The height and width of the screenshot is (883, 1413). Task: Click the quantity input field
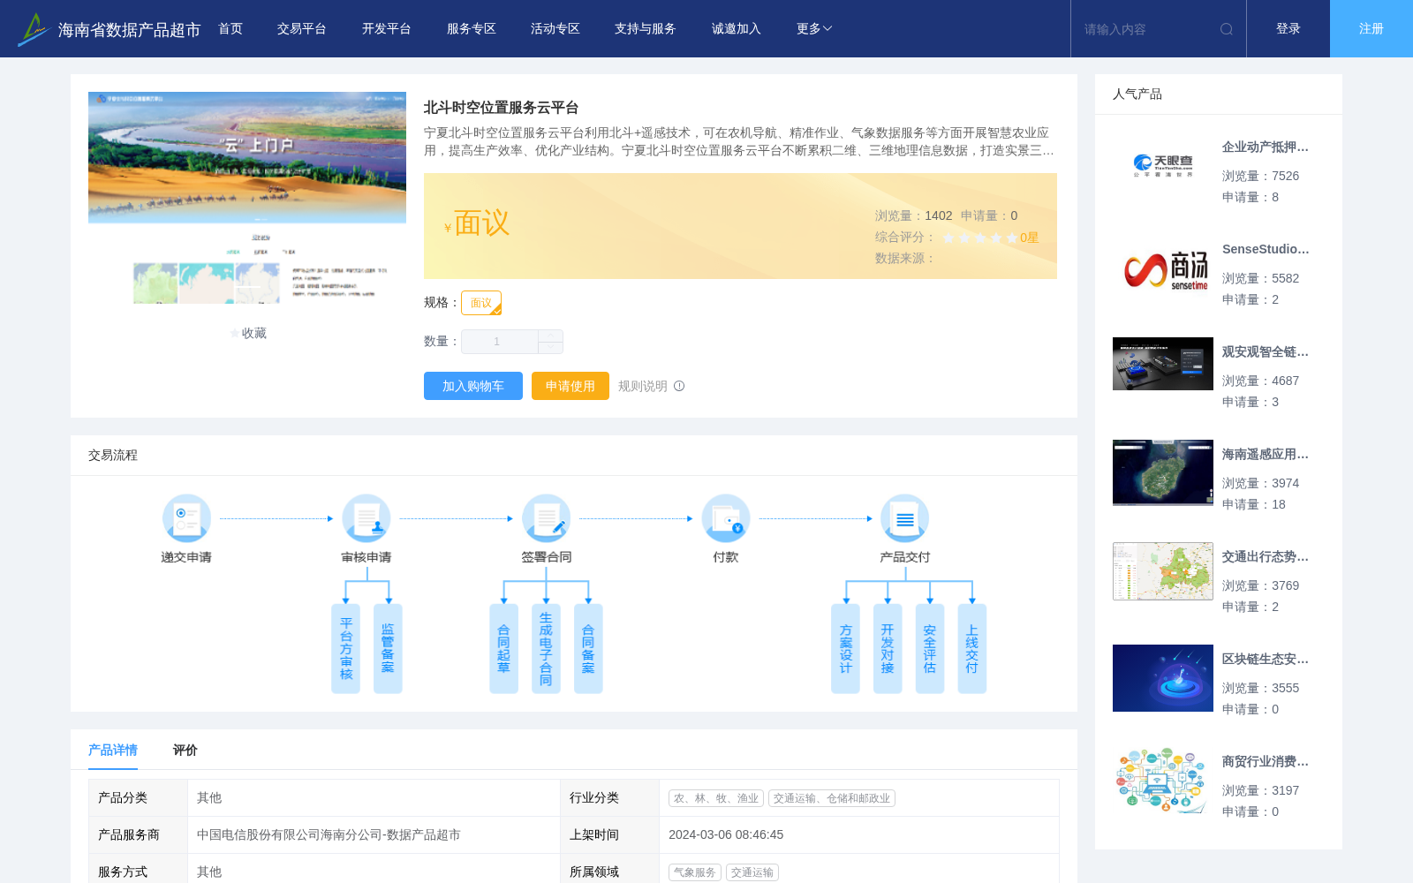point(500,342)
